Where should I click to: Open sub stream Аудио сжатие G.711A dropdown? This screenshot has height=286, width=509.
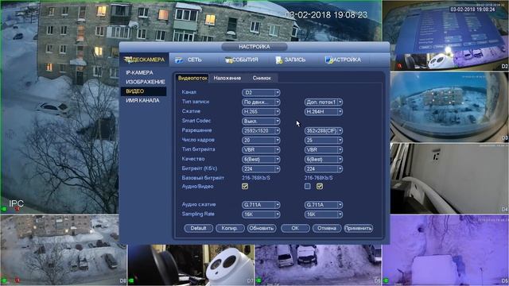(x=324, y=205)
